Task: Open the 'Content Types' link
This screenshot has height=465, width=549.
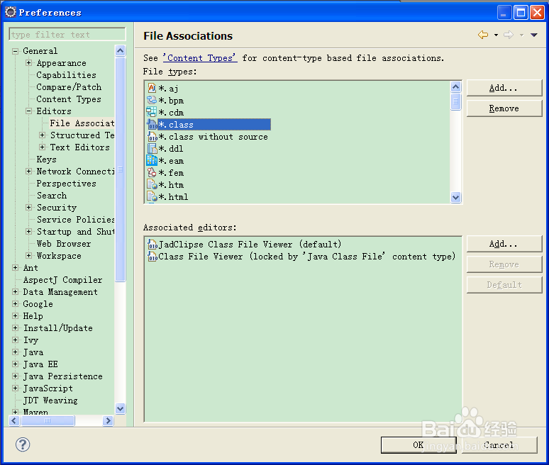Action: click(200, 57)
